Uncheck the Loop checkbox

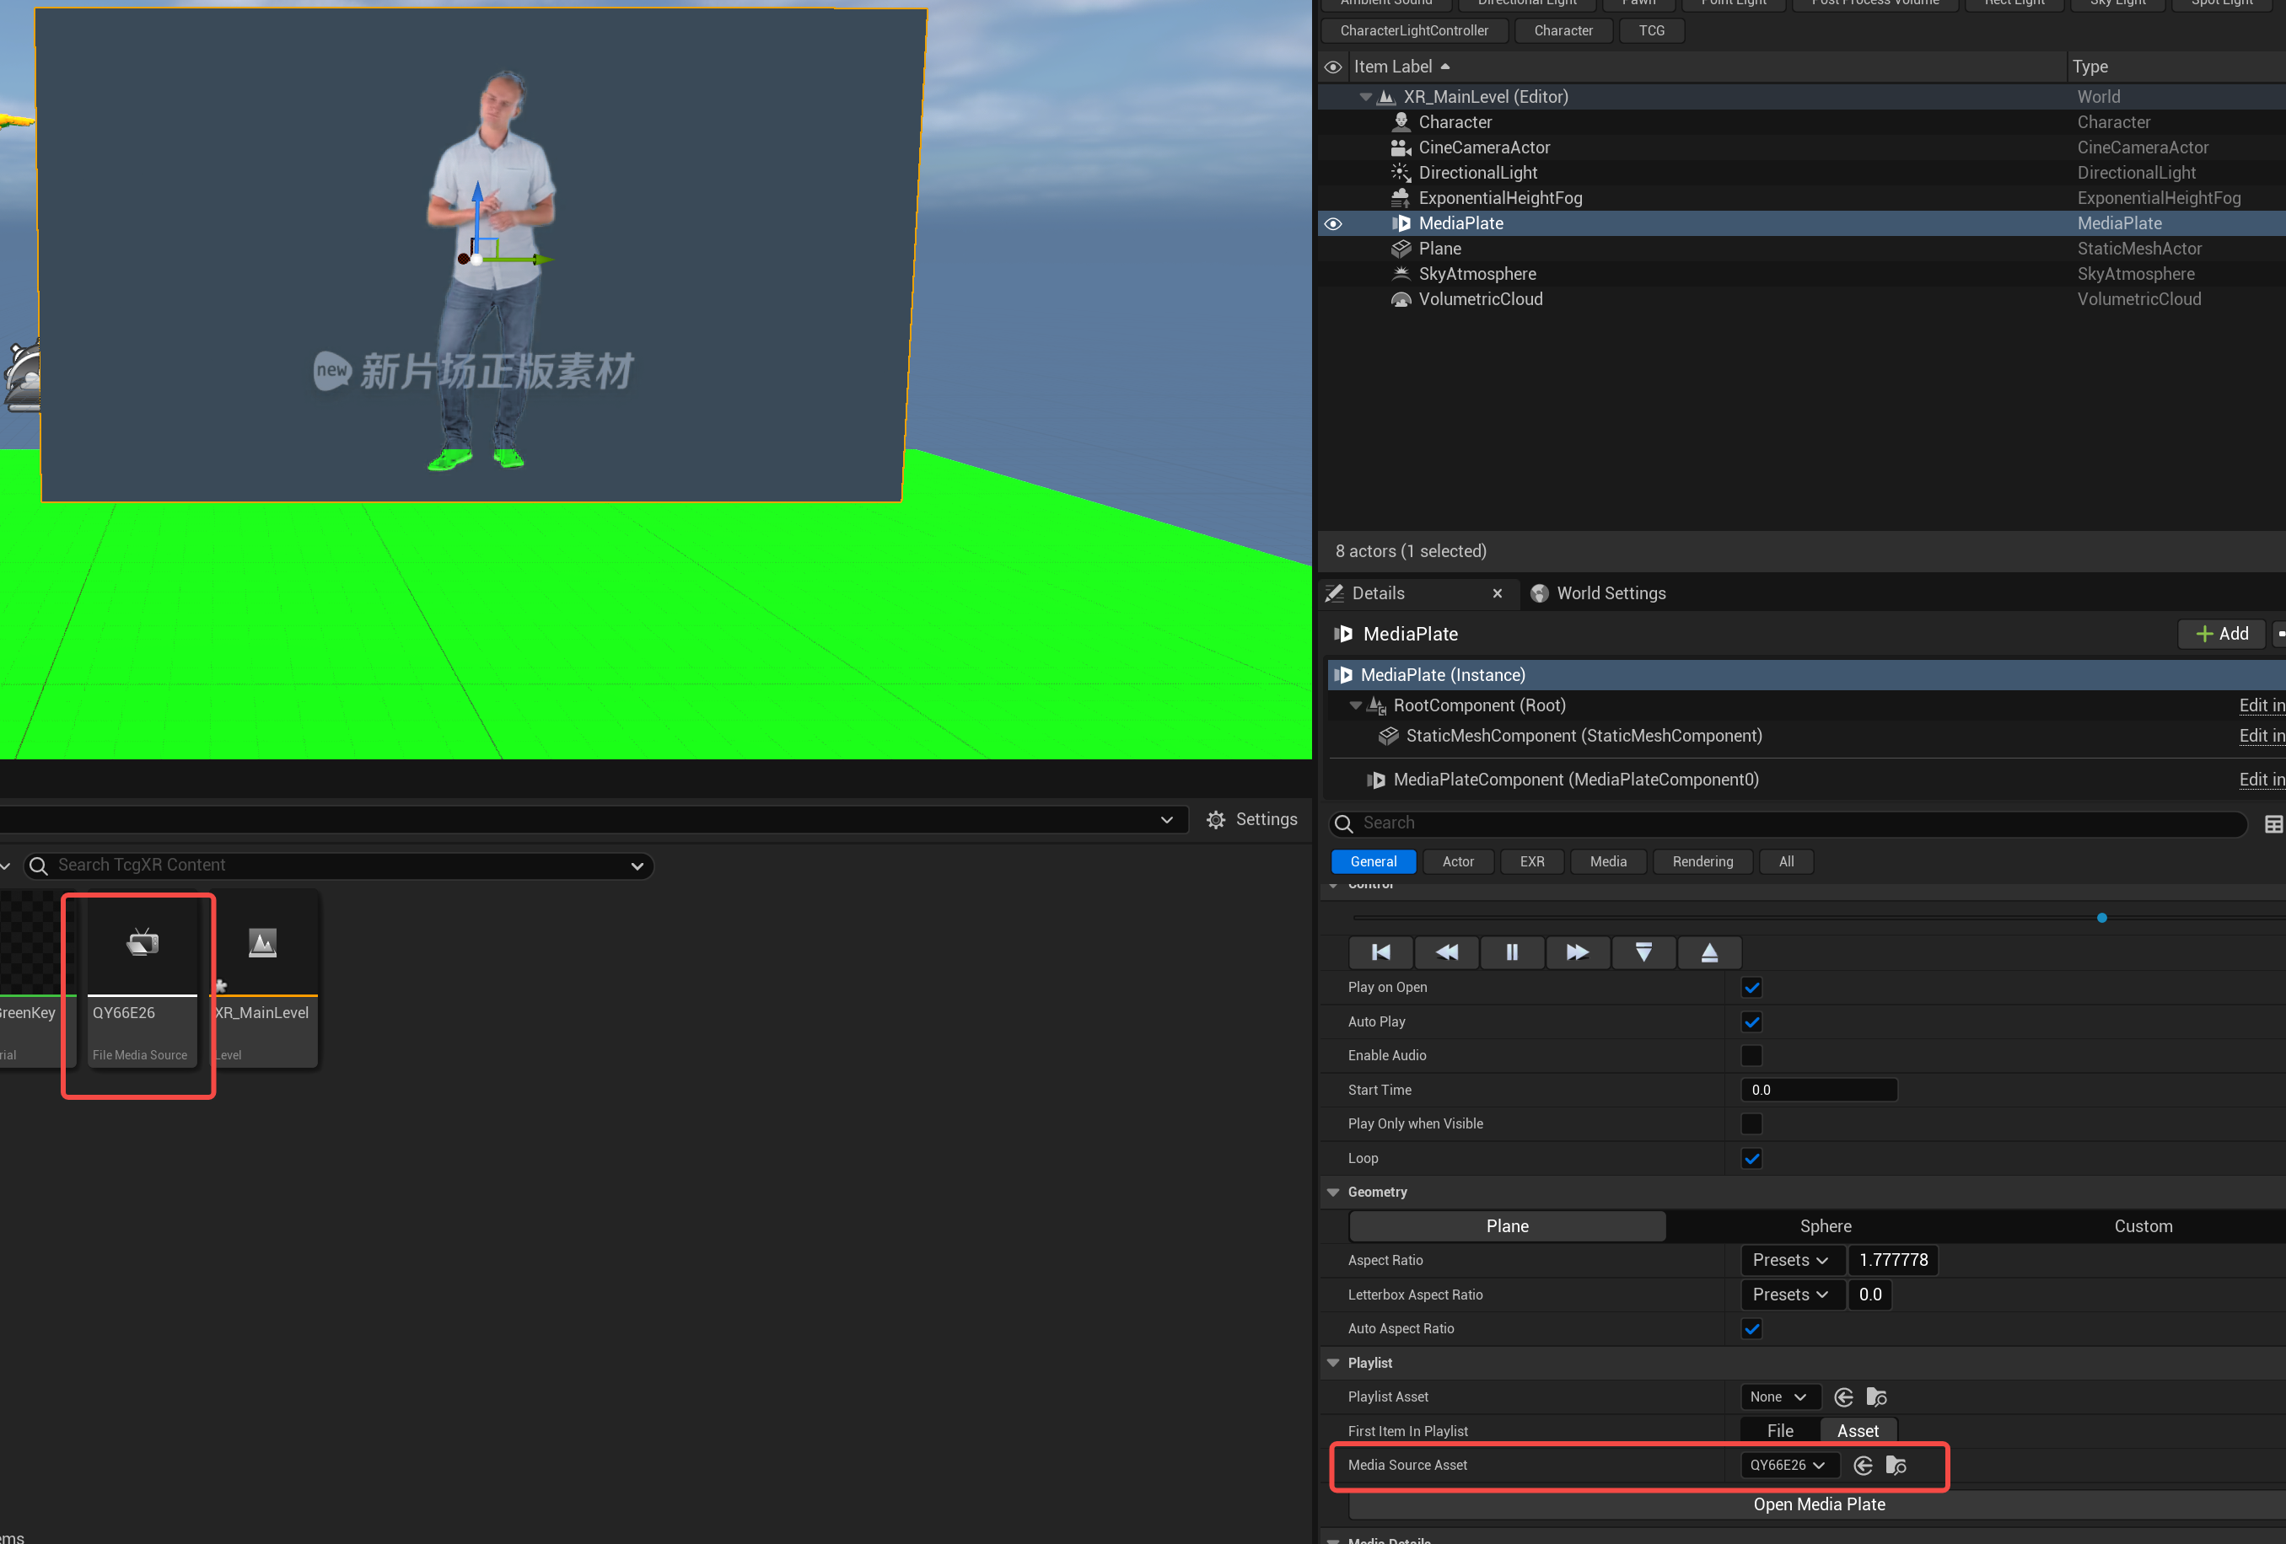pos(1751,1159)
